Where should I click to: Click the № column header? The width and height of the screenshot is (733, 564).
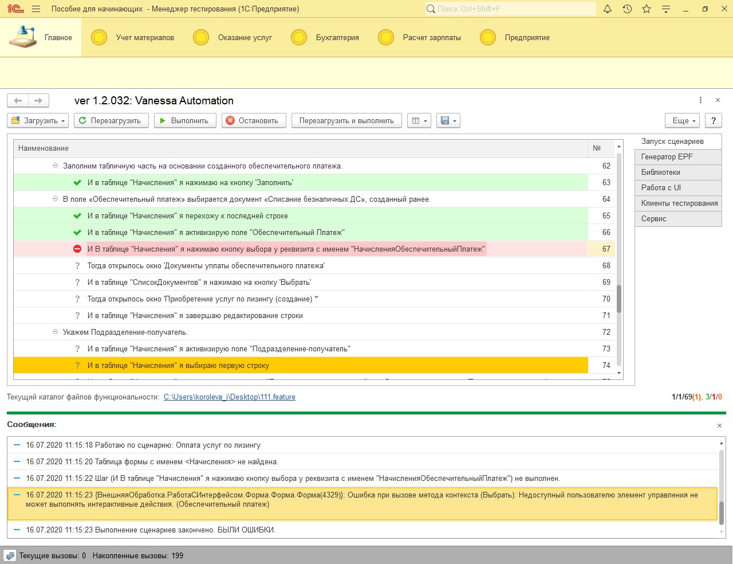click(x=601, y=148)
